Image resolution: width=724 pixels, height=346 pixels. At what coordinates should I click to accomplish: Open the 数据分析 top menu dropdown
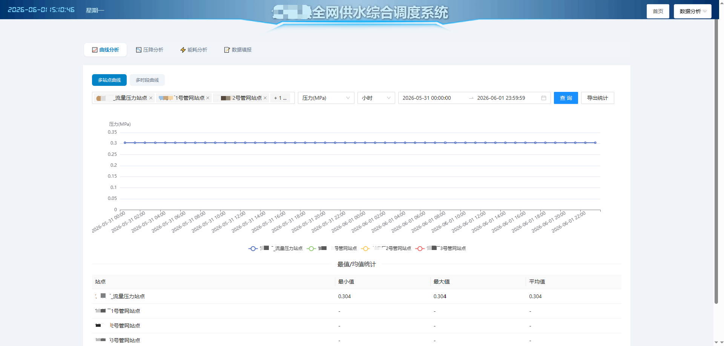(693, 11)
